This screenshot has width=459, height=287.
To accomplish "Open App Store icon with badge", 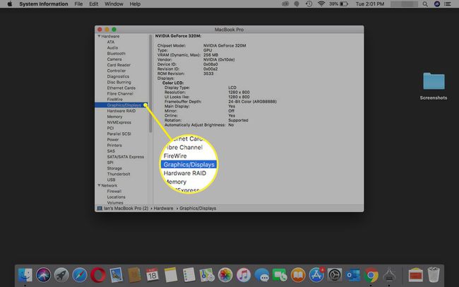I will pos(316,275).
